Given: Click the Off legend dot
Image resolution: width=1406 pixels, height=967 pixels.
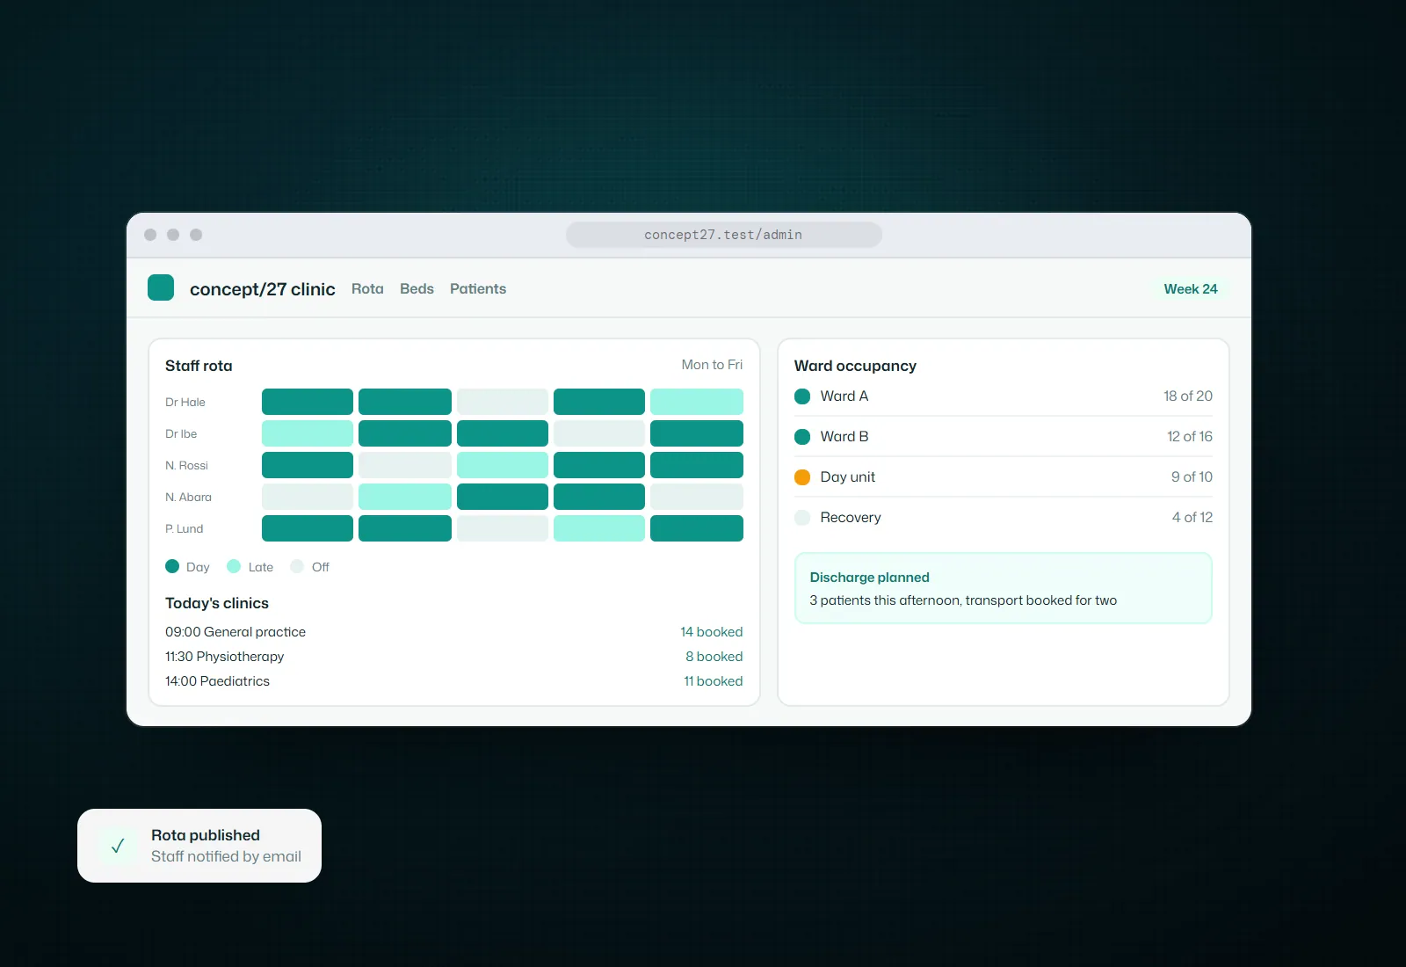Looking at the screenshot, I should click(297, 566).
